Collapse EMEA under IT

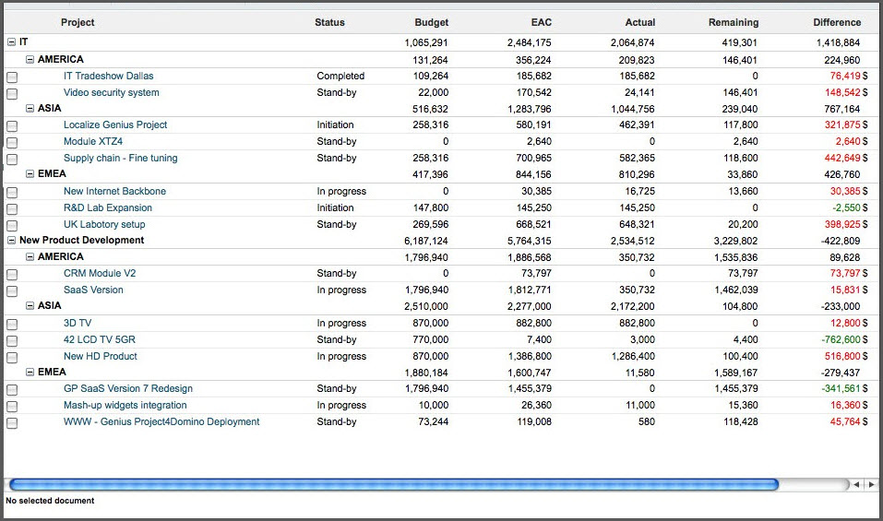tap(30, 174)
